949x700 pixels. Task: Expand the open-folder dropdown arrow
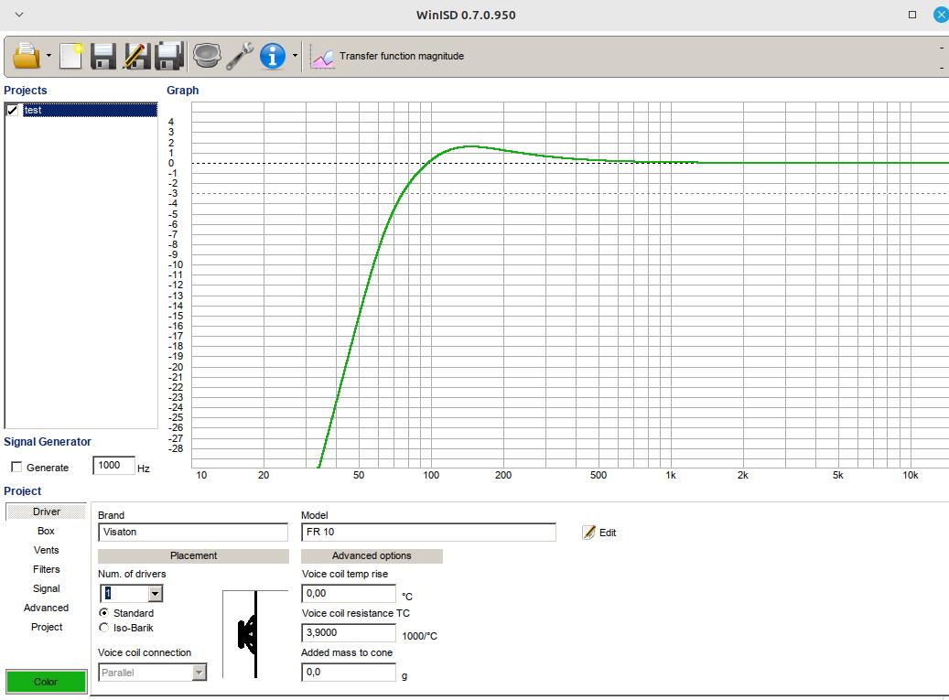coord(49,56)
